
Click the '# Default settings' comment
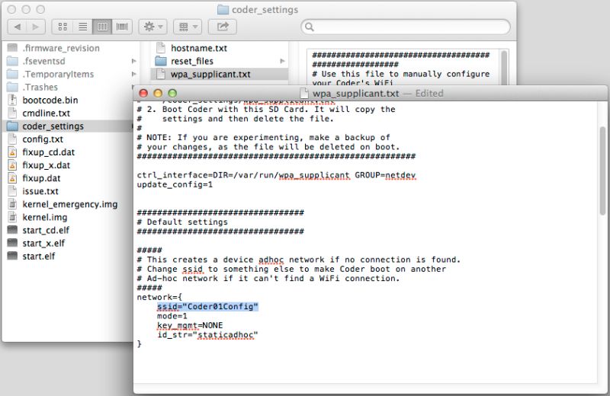(182, 222)
